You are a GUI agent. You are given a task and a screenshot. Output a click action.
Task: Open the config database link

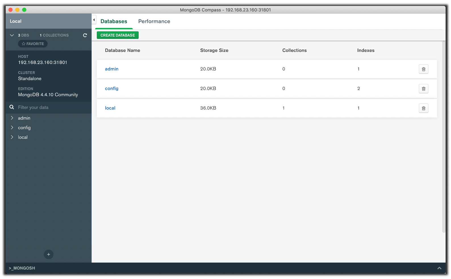point(112,88)
